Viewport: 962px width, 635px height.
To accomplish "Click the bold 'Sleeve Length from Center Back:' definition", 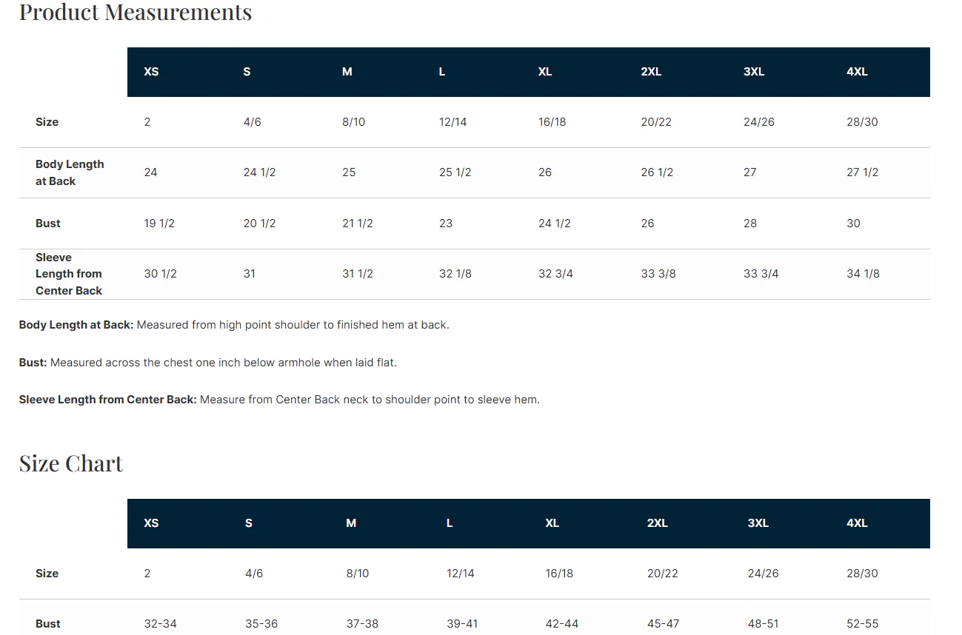I will click(108, 400).
